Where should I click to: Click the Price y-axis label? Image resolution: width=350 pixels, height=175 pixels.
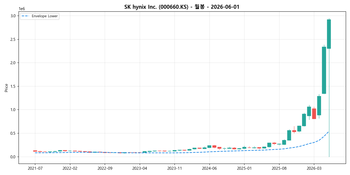6,88
